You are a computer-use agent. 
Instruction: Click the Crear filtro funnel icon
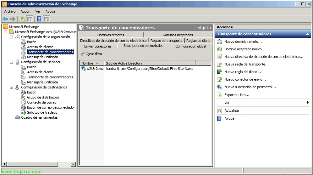pos(82,54)
